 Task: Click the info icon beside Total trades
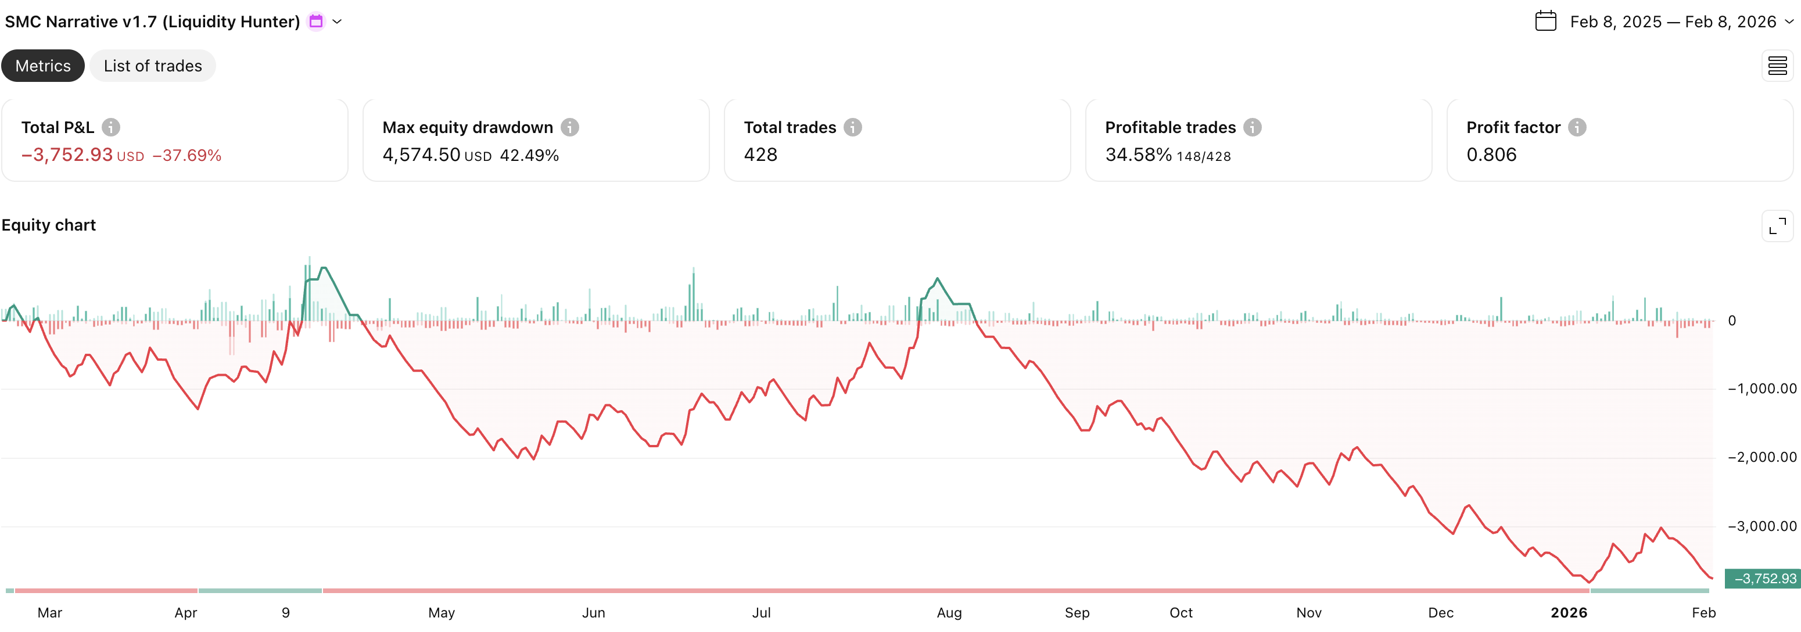tap(852, 127)
